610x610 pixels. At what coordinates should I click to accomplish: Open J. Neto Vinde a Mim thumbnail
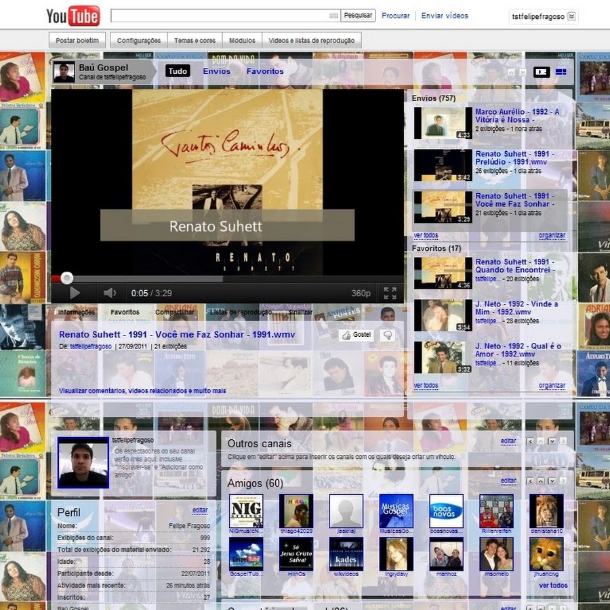point(443,315)
